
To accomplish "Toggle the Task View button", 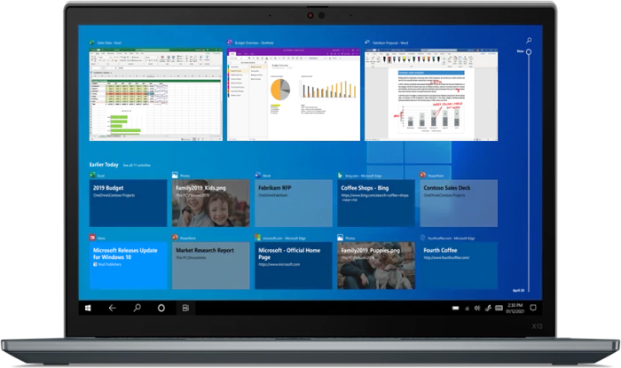I will click(x=185, y=308).
